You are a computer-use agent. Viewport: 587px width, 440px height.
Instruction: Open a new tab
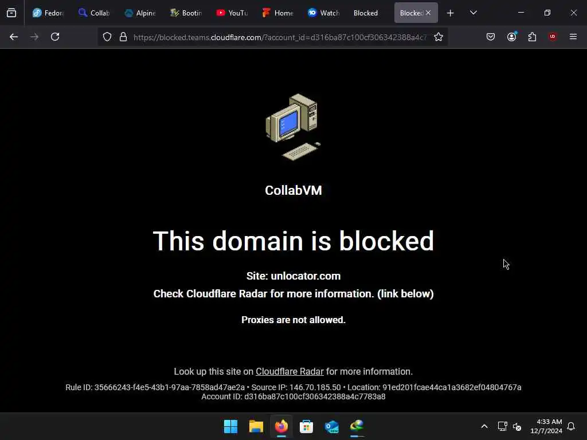451,13
